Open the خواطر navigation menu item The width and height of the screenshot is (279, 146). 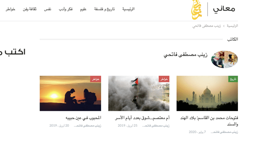(10, 9)
